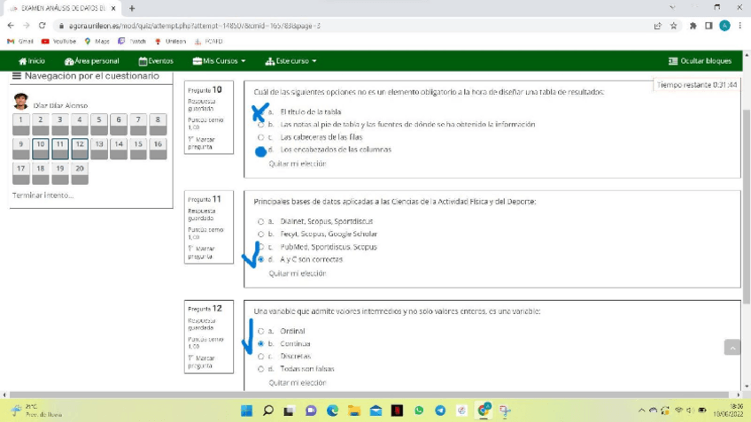Image resolution: width=751 pixels, height=422 pixels.
Task: Open Área personal dashboard
Action: point(91,61)
